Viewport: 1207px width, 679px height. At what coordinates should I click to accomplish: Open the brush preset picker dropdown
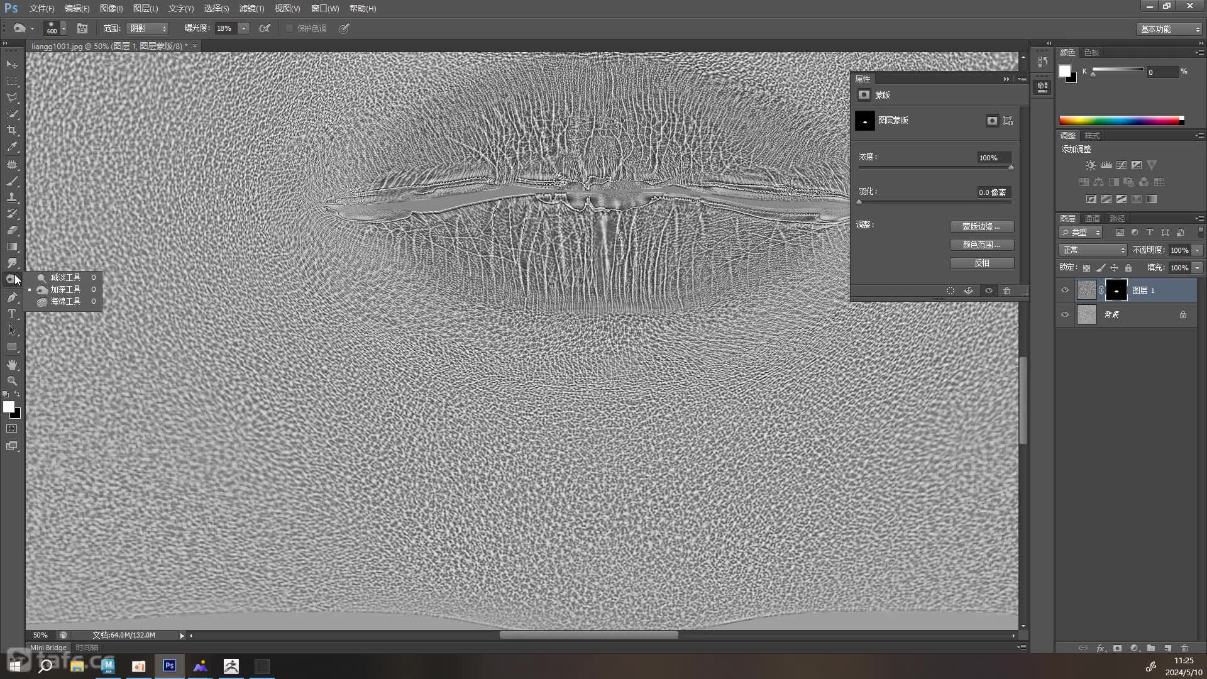63,29
